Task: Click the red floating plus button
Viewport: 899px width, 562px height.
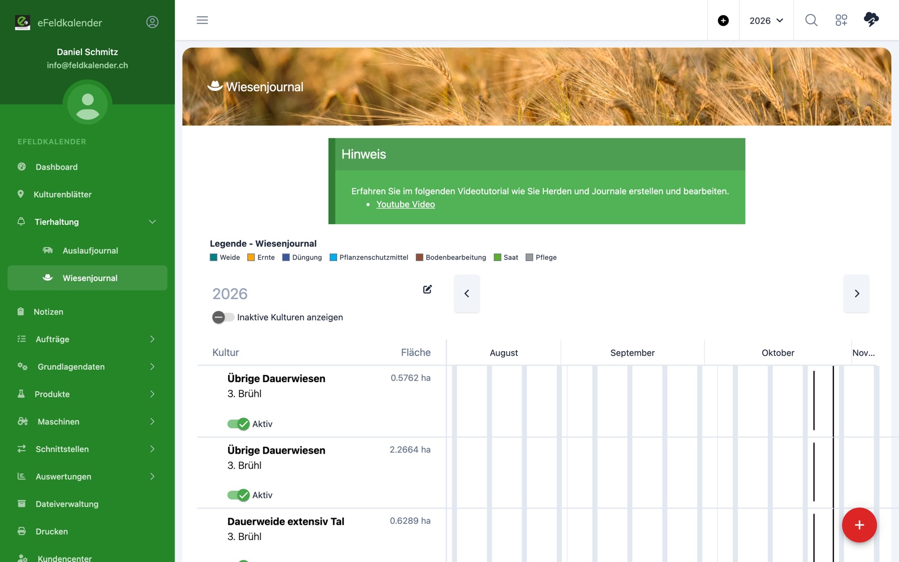Action: [x=859, y=525]
